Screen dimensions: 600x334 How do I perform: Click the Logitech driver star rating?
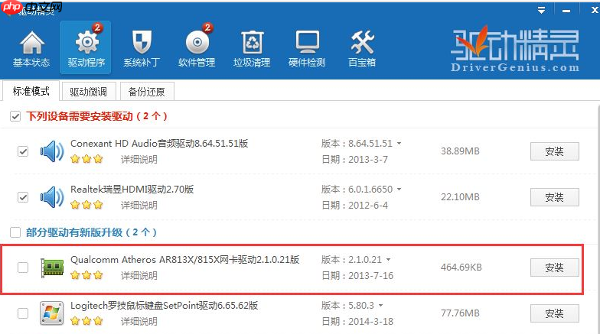click(87, 321)
